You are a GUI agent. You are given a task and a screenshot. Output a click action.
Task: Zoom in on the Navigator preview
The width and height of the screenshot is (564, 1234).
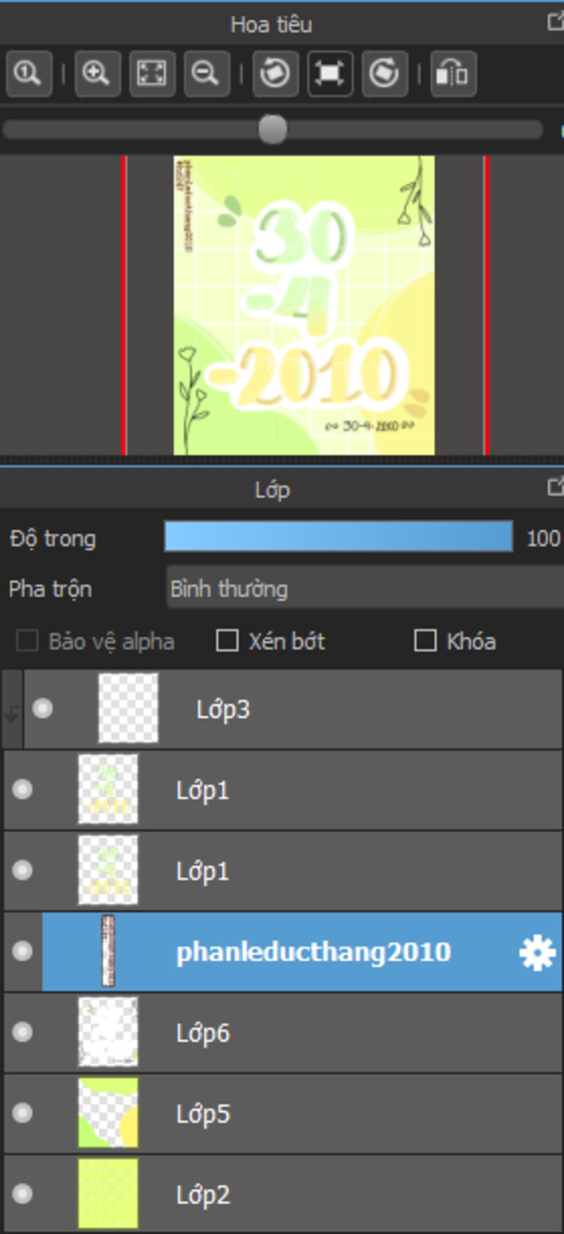coord(97,73)
